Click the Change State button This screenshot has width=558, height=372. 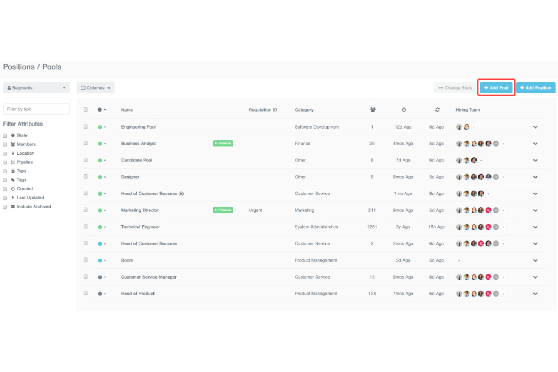coord(455,88)
